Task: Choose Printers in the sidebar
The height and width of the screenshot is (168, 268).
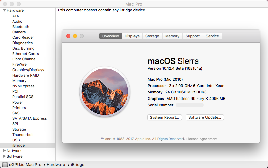Action: (19, 108)
